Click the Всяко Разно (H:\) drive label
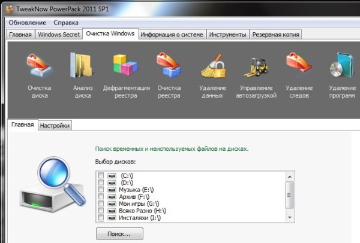Screen dimensions: 360x243 (x=142, y=211)
